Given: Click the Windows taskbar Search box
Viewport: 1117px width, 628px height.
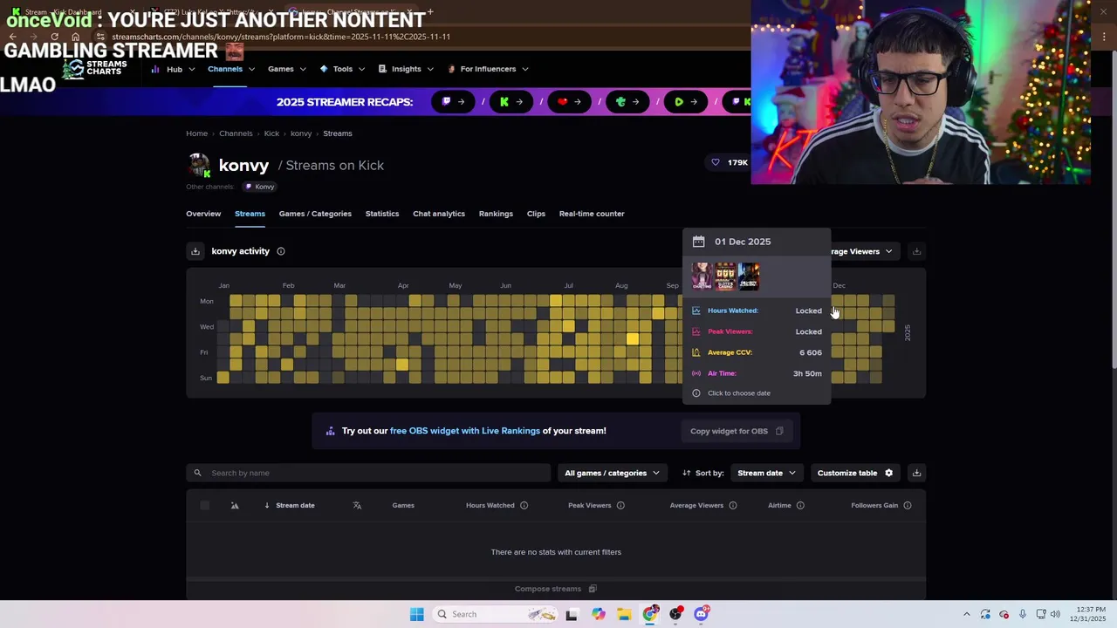Looking at the screenshot, I should pos(496,614).
